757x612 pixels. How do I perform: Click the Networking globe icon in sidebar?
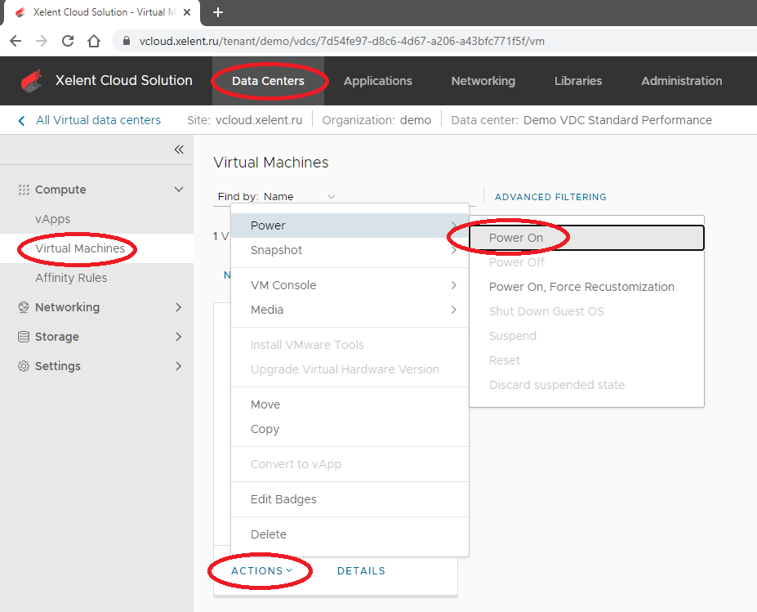coord(23,307)
